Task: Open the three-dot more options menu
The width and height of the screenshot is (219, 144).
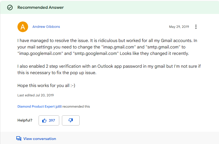Action: tap(196, 27)
